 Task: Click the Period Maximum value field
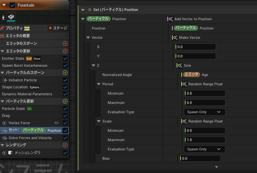coord(204,103)
